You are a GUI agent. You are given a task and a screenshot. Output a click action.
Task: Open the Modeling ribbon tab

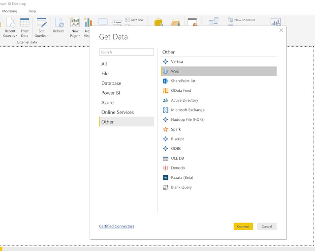point(10,11)
